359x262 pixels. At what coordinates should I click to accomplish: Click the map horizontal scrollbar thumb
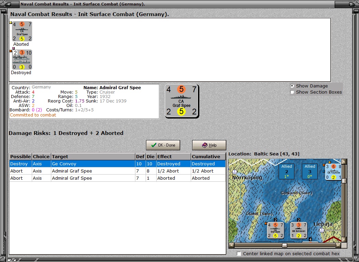pos(284,245)
